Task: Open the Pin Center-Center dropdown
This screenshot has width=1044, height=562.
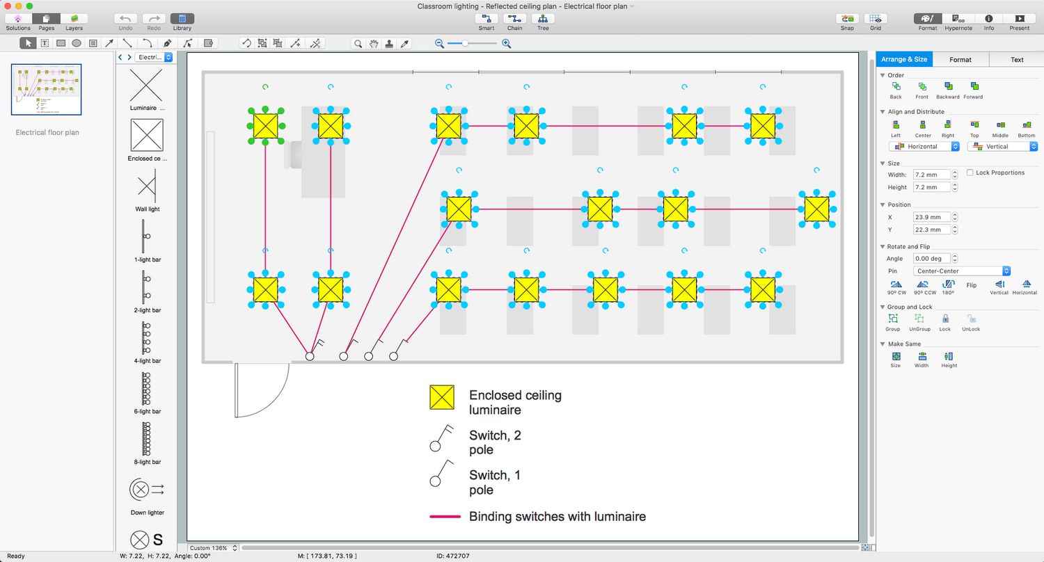Action: click(962, 271)
